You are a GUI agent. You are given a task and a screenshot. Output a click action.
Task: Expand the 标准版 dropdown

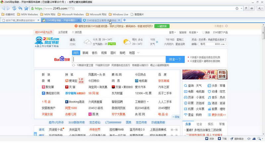pyautogui.click(x=193, y=32)
